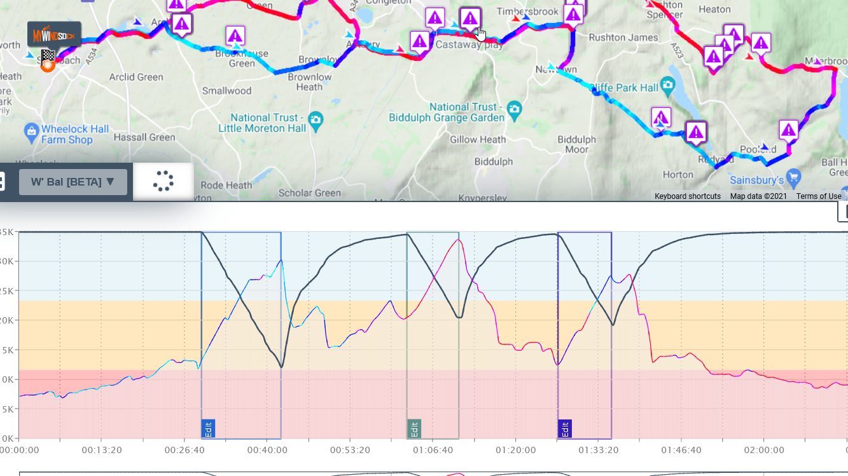The width and height of the screenshot is (848, 476).
Task: Click the purple Edit tag on third segment
Action: (564, 429)
